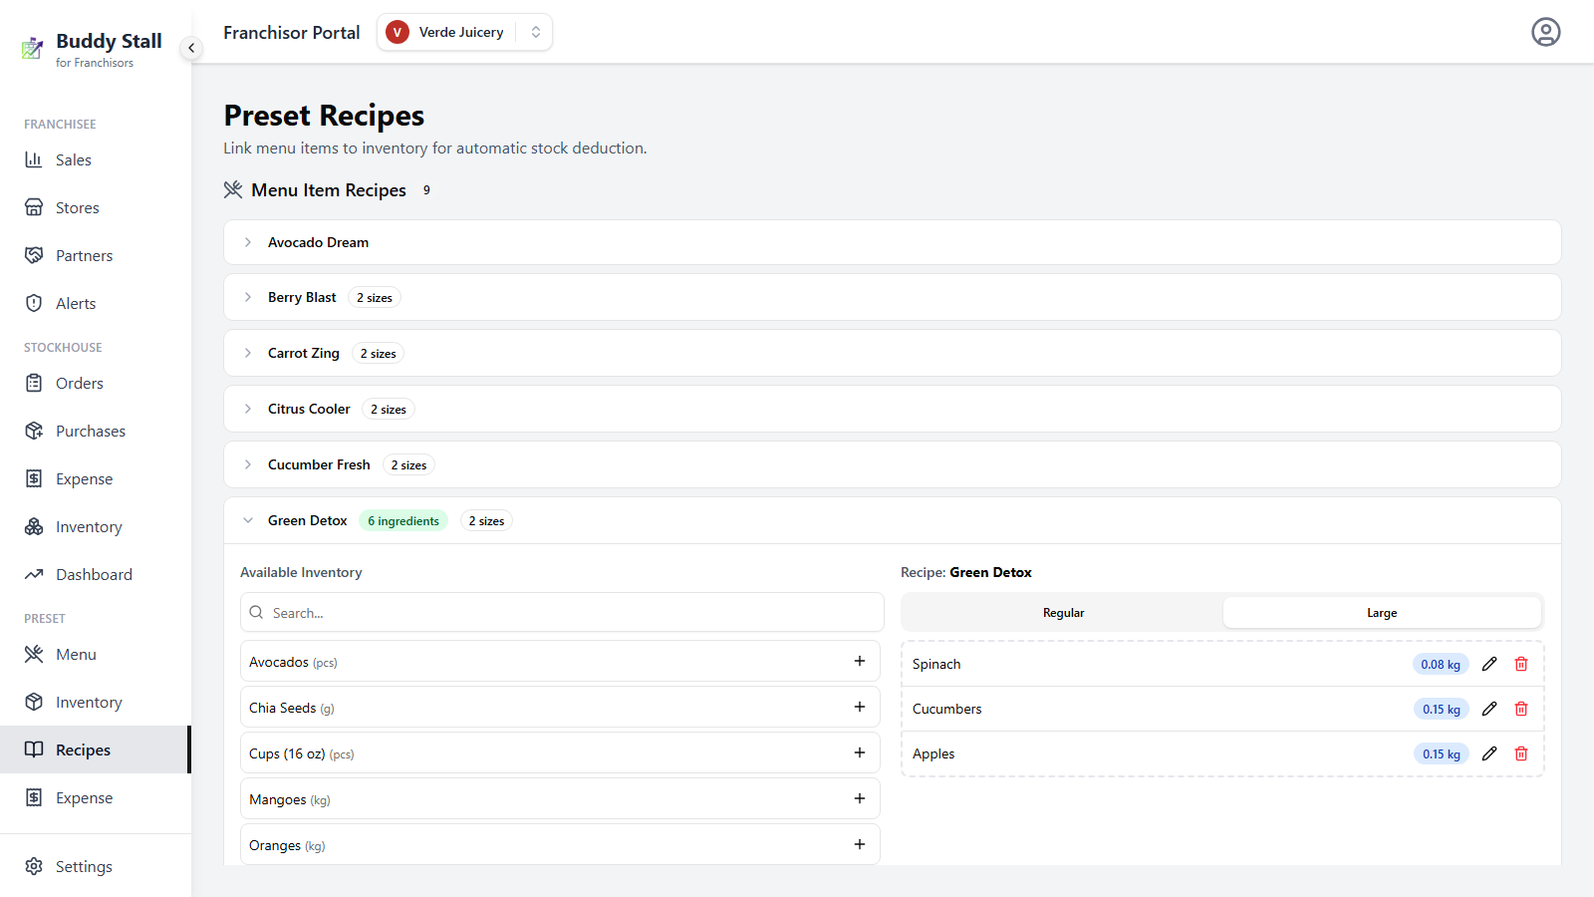The image size is (1594, 897).
Task: Expand the Avocado Dream recipe
Action: (892, 242)
